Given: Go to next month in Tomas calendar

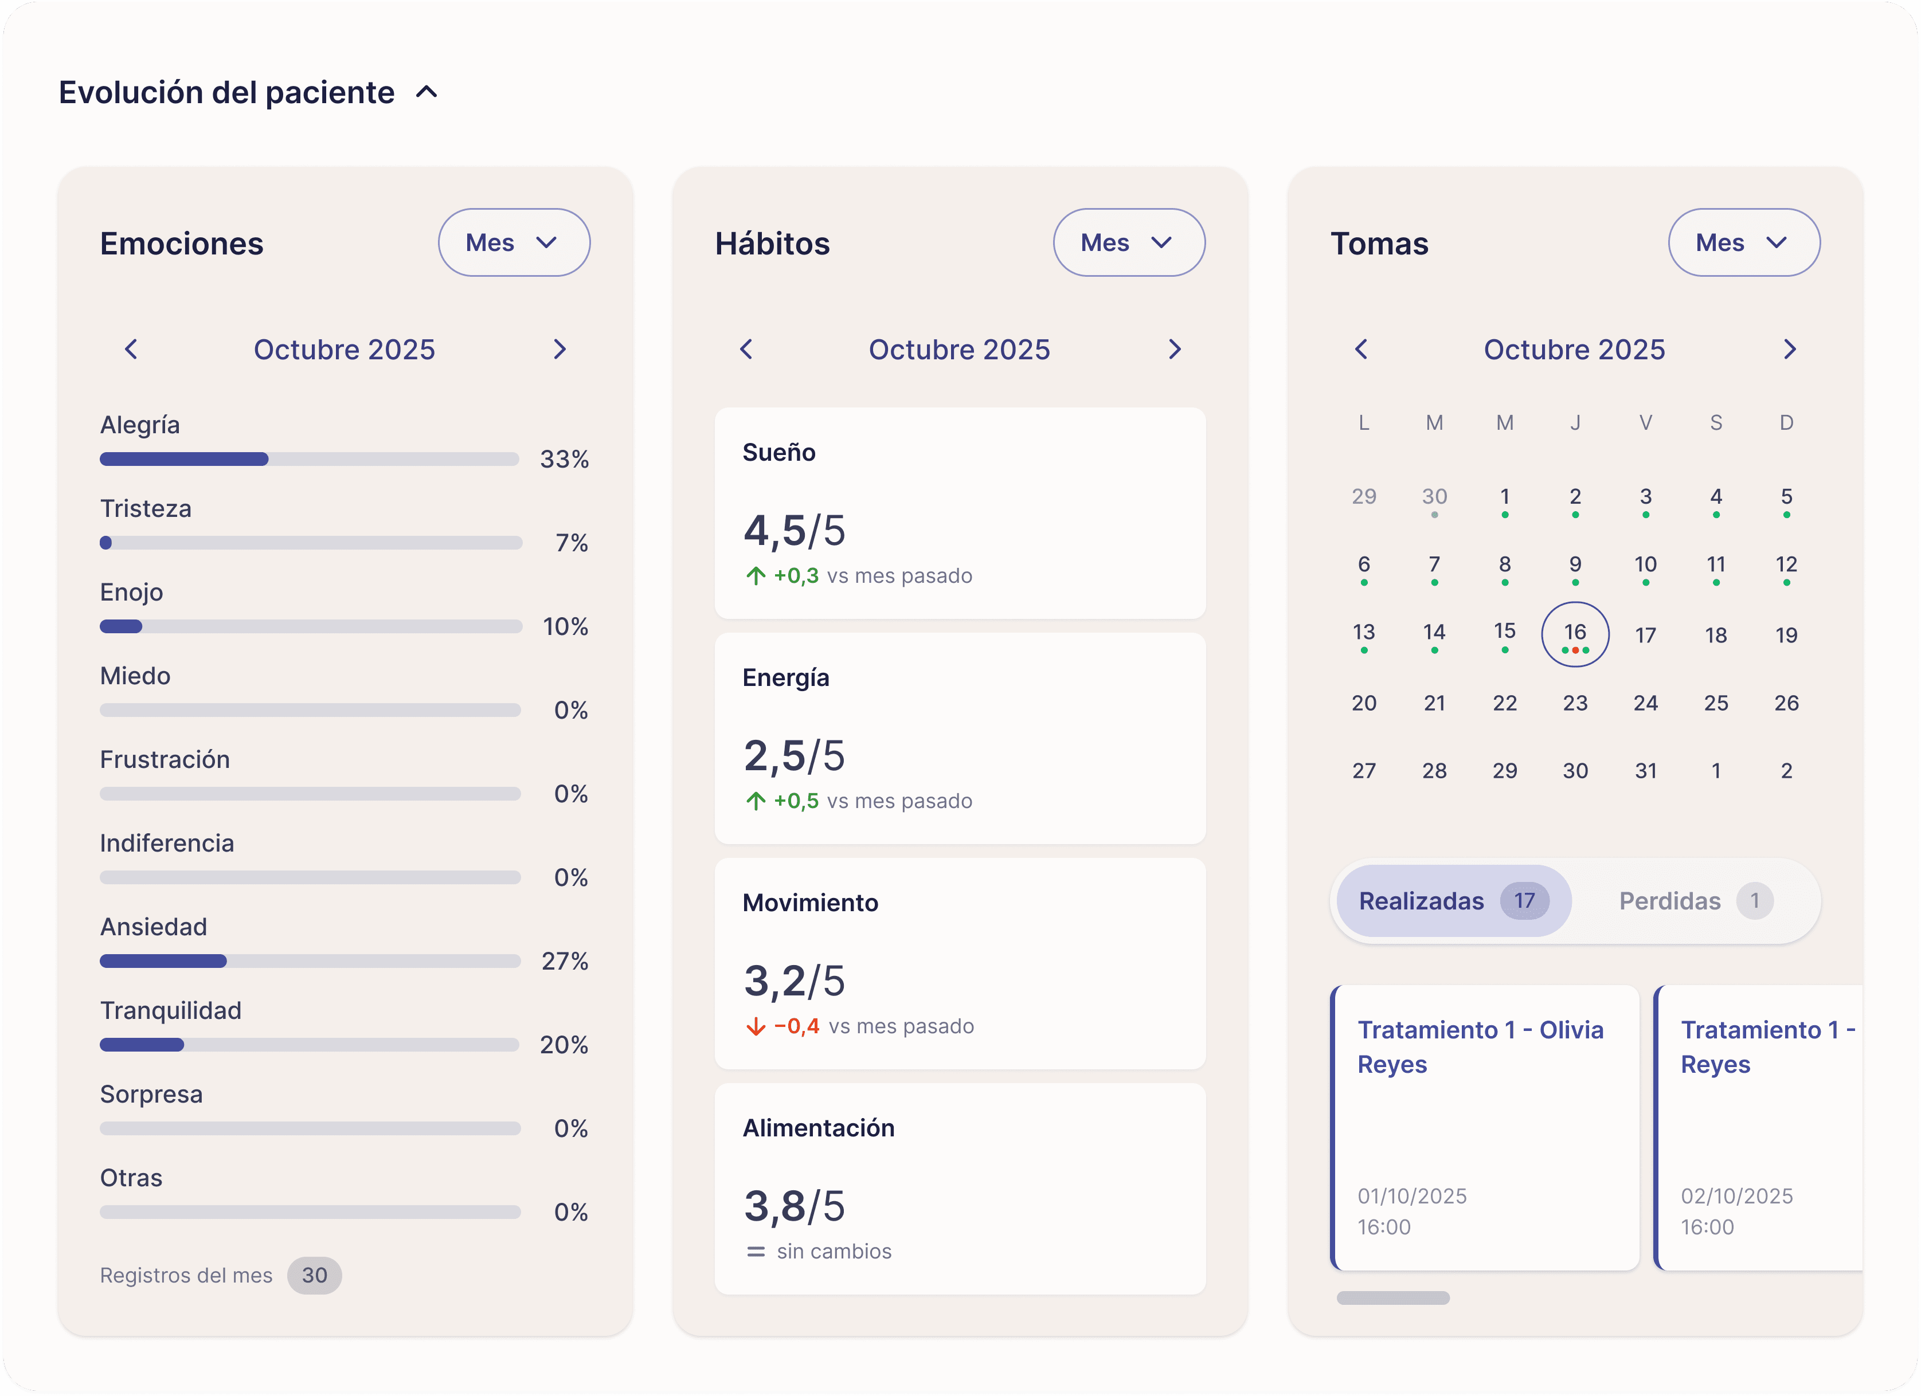Looking at the screenshot, I should [1789, 349].
